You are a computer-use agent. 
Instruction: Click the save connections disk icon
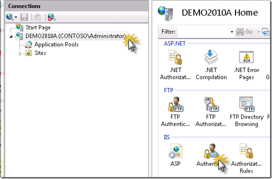point(24,17)
